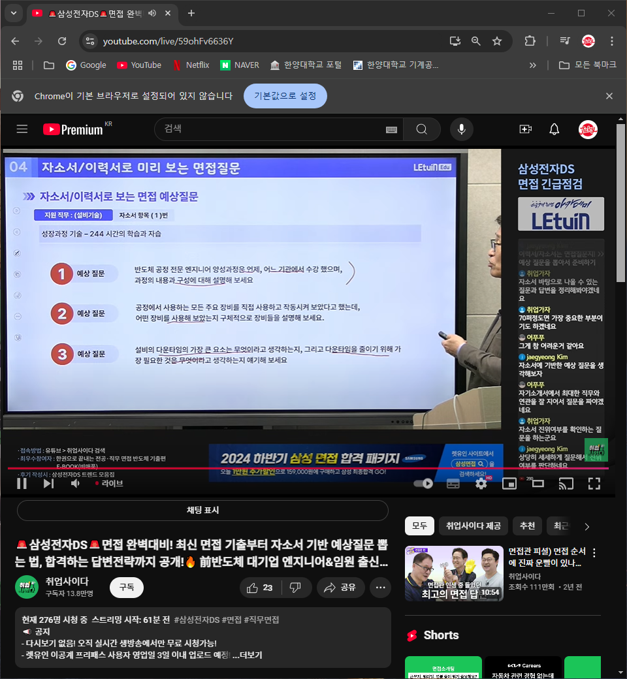Toggle the autoplay switch

pos(424,483)
